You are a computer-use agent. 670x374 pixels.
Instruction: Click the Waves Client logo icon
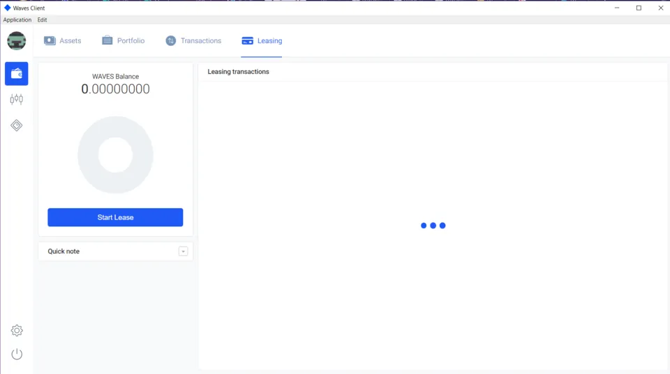[x=7, y=8]
